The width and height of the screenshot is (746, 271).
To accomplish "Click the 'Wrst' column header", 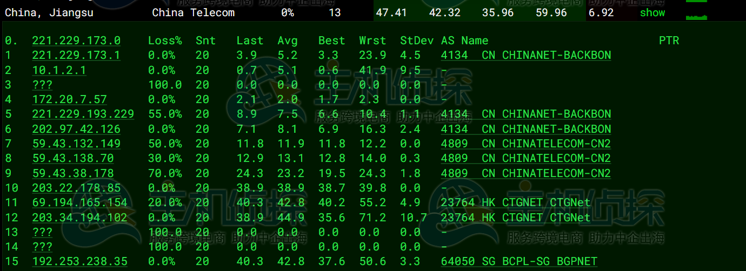I will tap(372, 40).
